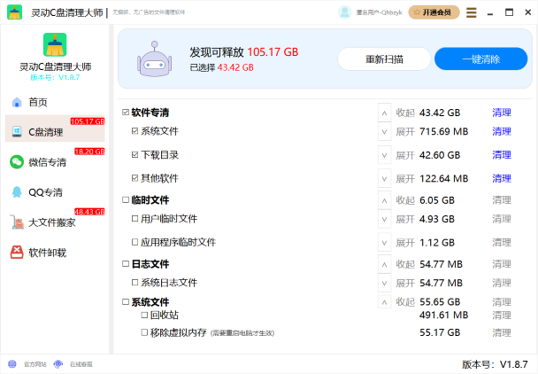Click the crown icon on 开通会员
The width and height of the screenshot is (538, 374).
tap(417, 12)
